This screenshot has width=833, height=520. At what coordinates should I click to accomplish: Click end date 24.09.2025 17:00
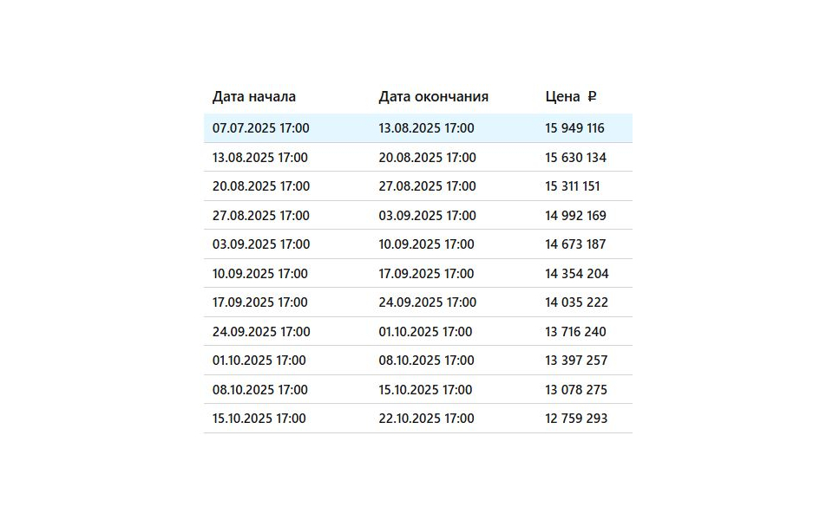click(427, 302)
